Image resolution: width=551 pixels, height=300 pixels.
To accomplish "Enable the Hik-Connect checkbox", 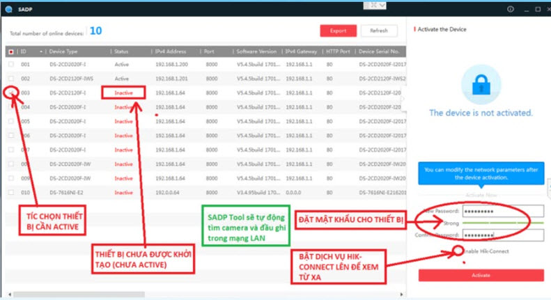I will pos(458,250).
